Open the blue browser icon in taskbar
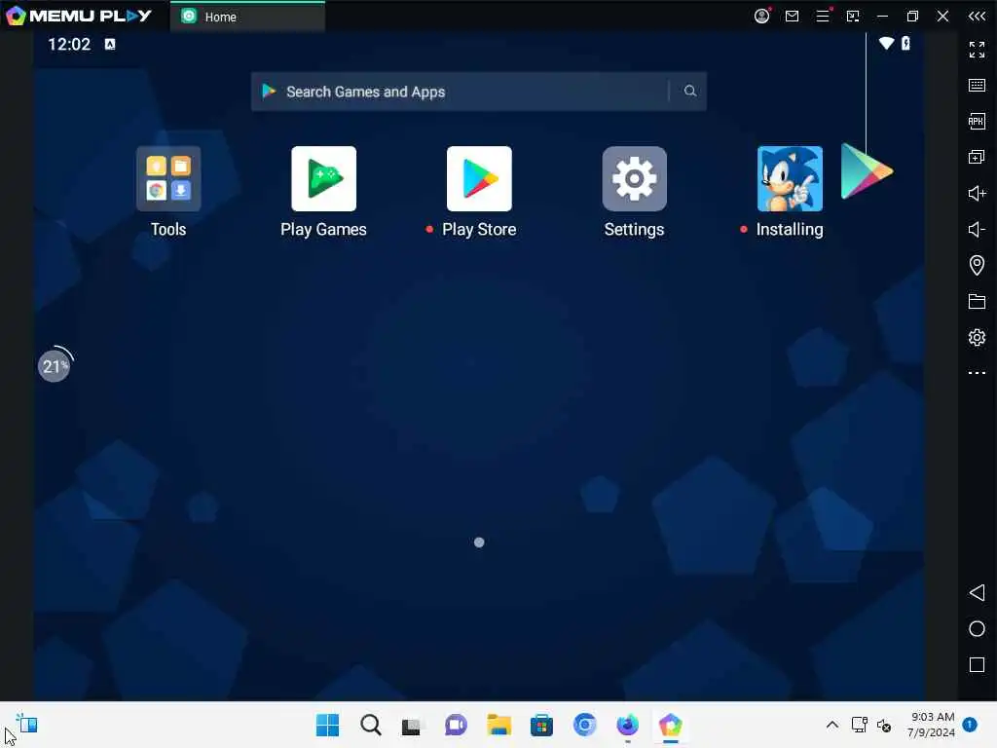The image size is (997, 748). coord(584,725)
